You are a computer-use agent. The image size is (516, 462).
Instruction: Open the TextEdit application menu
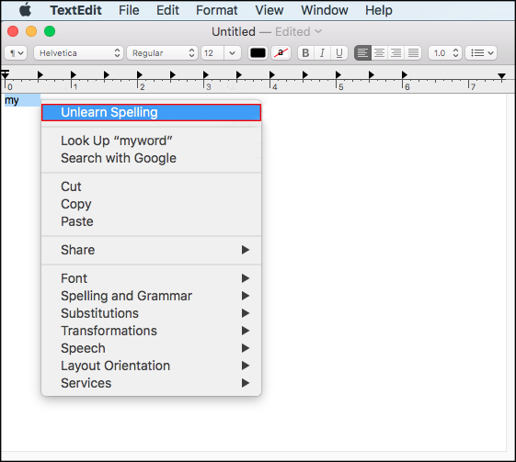75,10
